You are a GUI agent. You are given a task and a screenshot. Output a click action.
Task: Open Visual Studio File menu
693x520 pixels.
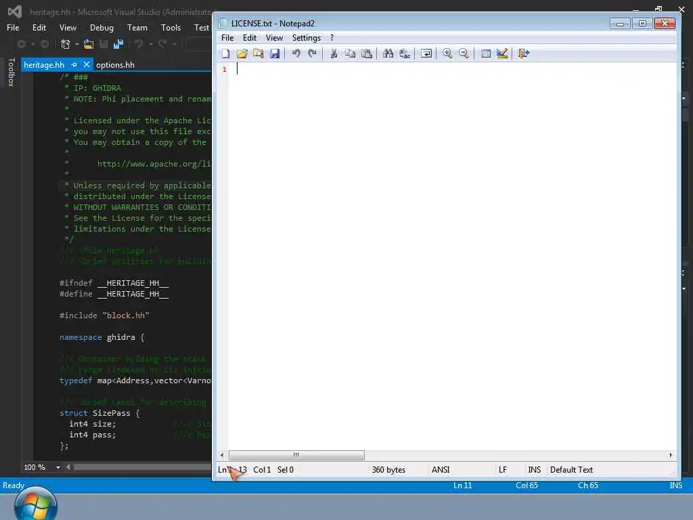[13, 27]
